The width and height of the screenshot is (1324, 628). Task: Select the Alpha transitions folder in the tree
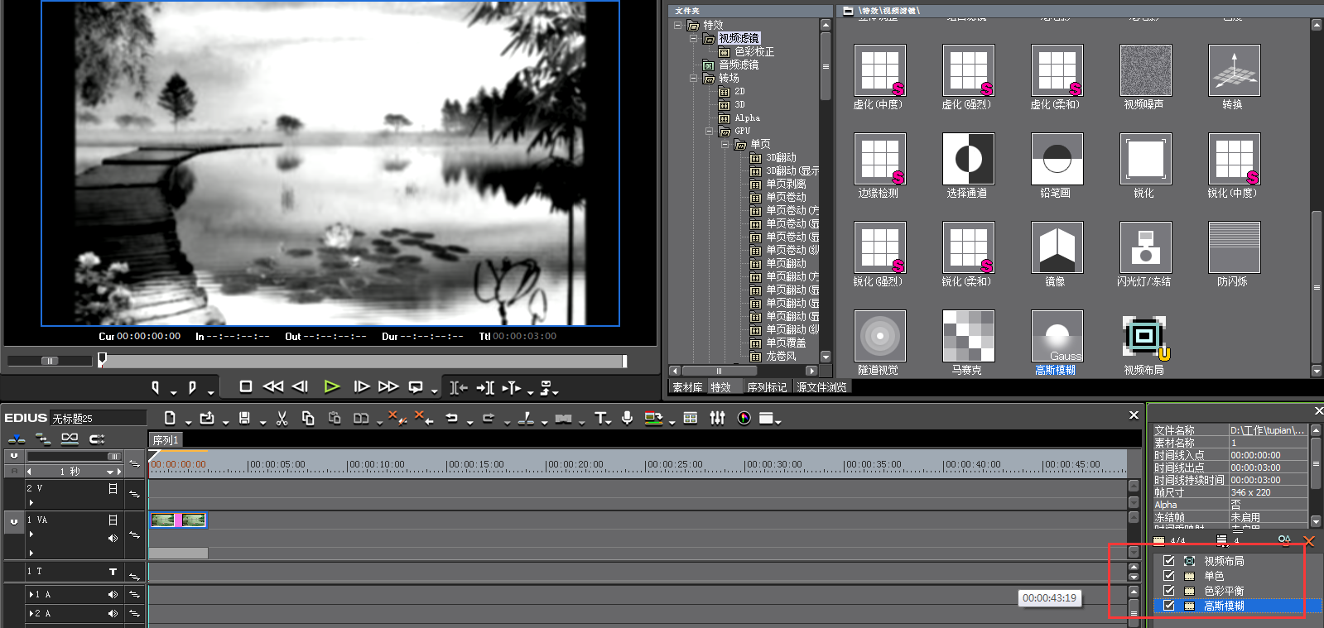(747, 117)
